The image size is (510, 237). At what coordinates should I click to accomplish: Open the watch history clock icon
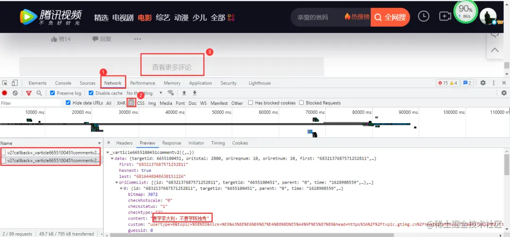tap(424, 17)
